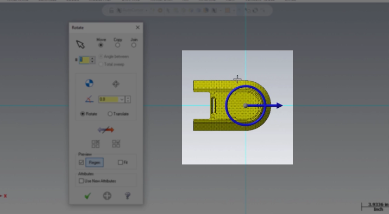Expand the angle value dropdown
Viewport: 389px width, 214px height.
122,100
